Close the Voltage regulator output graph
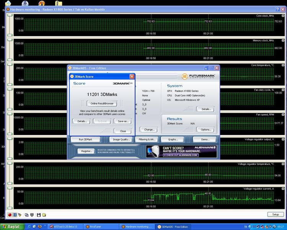Viewport: 287px width, 230px height. 283,139
